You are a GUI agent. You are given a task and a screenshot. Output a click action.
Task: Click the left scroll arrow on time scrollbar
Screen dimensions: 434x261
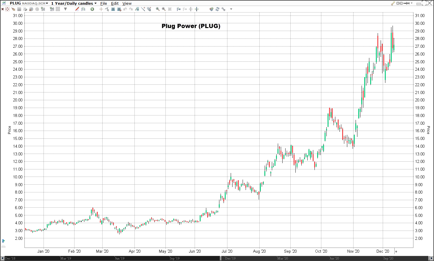pyautogui.click(x=2, y=258)
